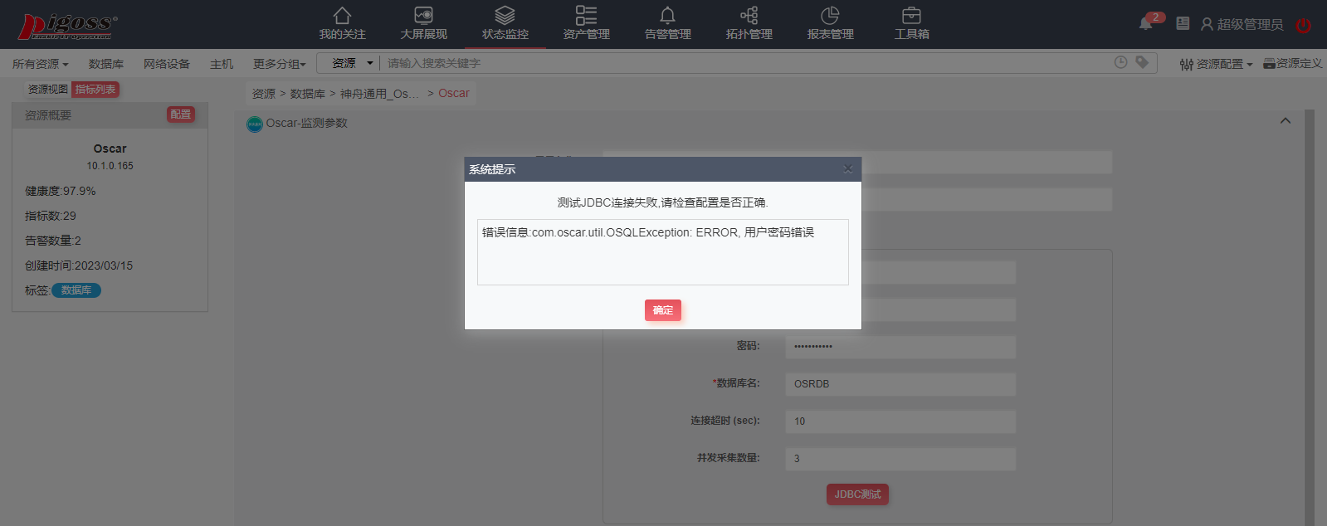Collapse the Oscar-监测参数 panel chevron
This screenshot has width=1327, height=526.
pos(1285,121)
